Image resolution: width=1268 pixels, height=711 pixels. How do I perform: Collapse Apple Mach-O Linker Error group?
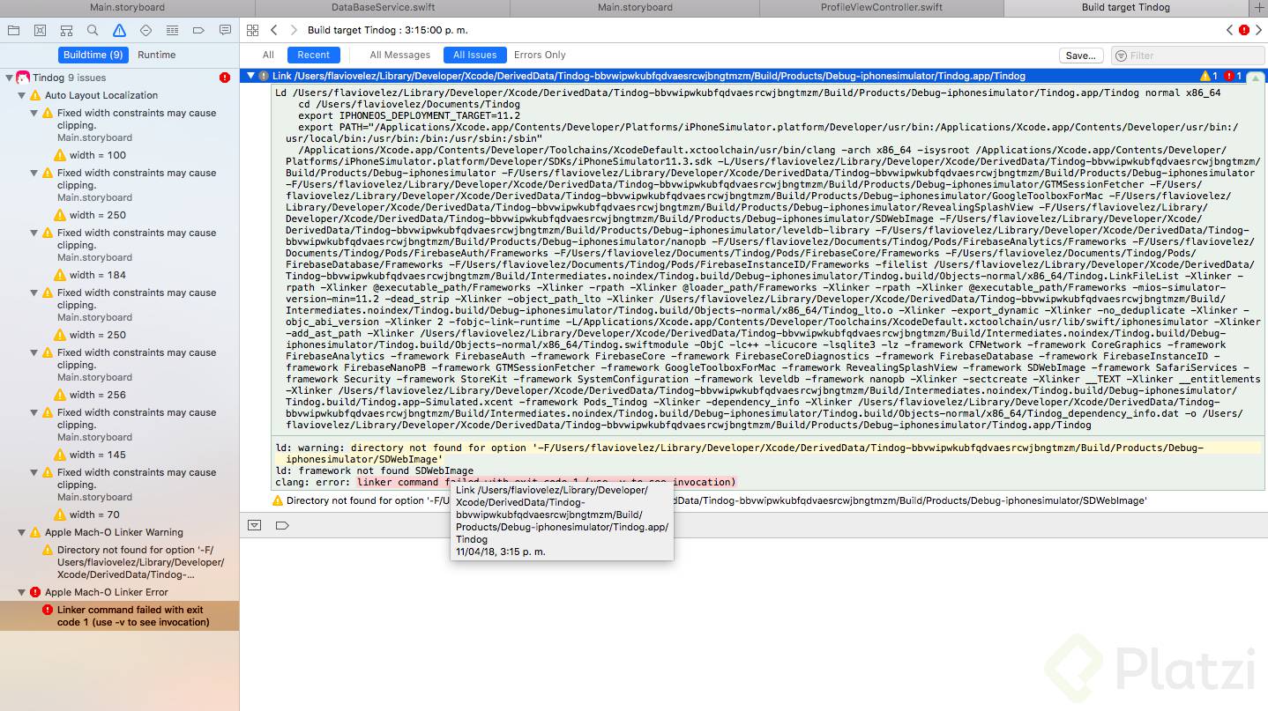tap(22, 592)
